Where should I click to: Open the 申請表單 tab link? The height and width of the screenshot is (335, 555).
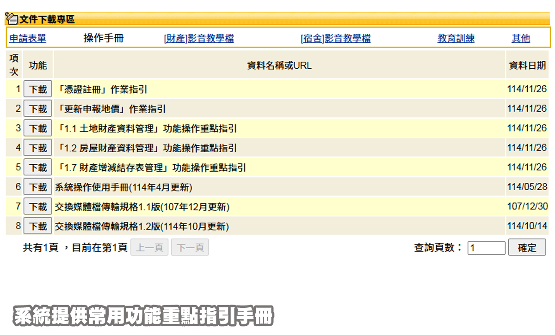click(28, 39)
